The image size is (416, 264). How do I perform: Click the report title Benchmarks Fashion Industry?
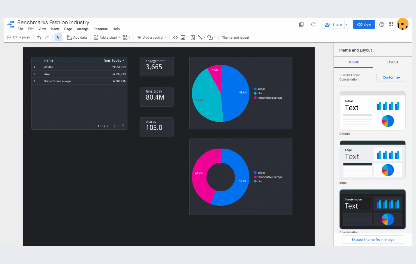pos(53,22)
